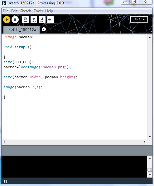The width and height of the screenshot is (154, 186).
Task: Click the editor's scroll down arrow
Action: pyautogui.click(x=150, y=137)
